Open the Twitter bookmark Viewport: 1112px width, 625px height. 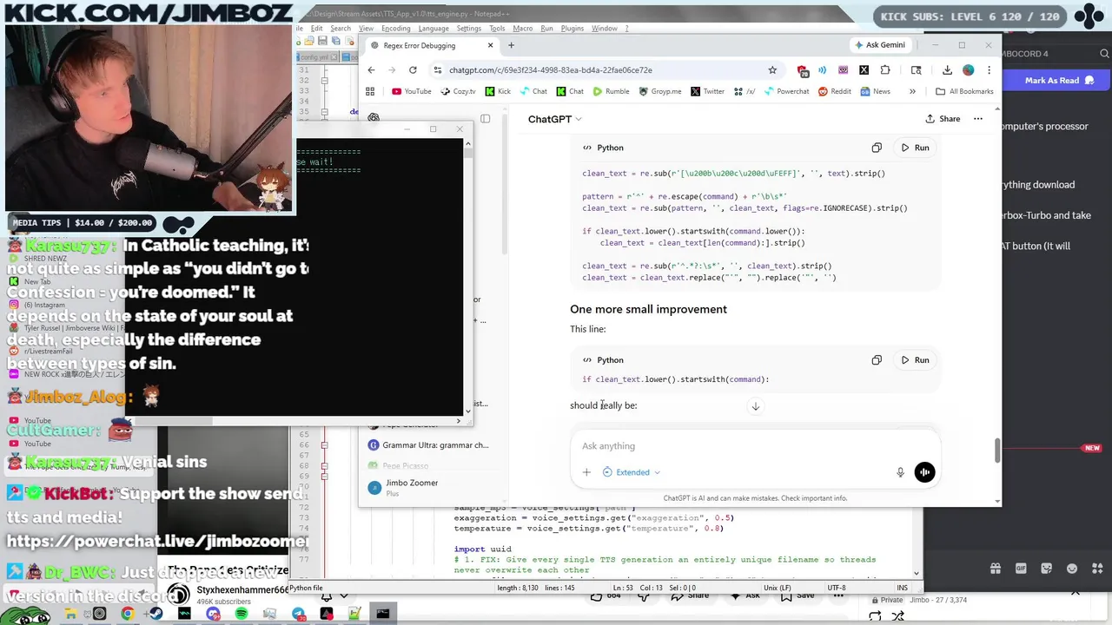(707, 91)
